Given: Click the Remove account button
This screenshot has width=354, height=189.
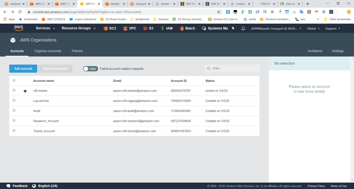Looking at the screenshot, I should pyautogui.click(x=55, y=69).
